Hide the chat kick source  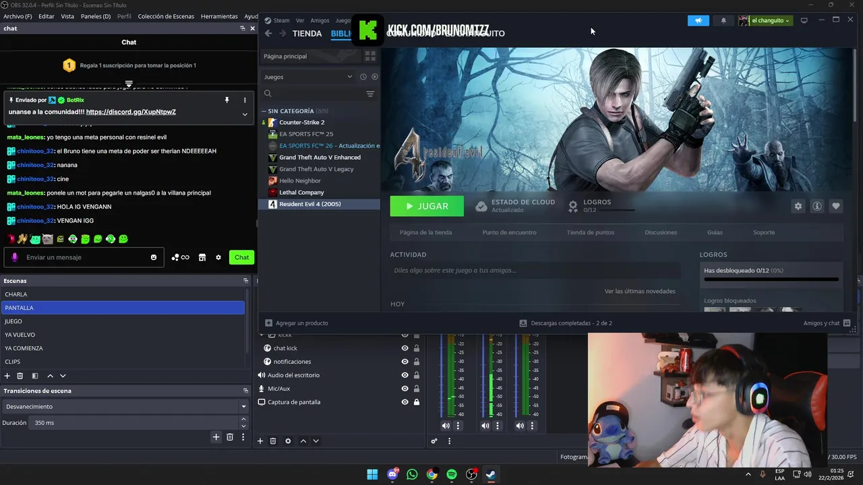point(405,348)
